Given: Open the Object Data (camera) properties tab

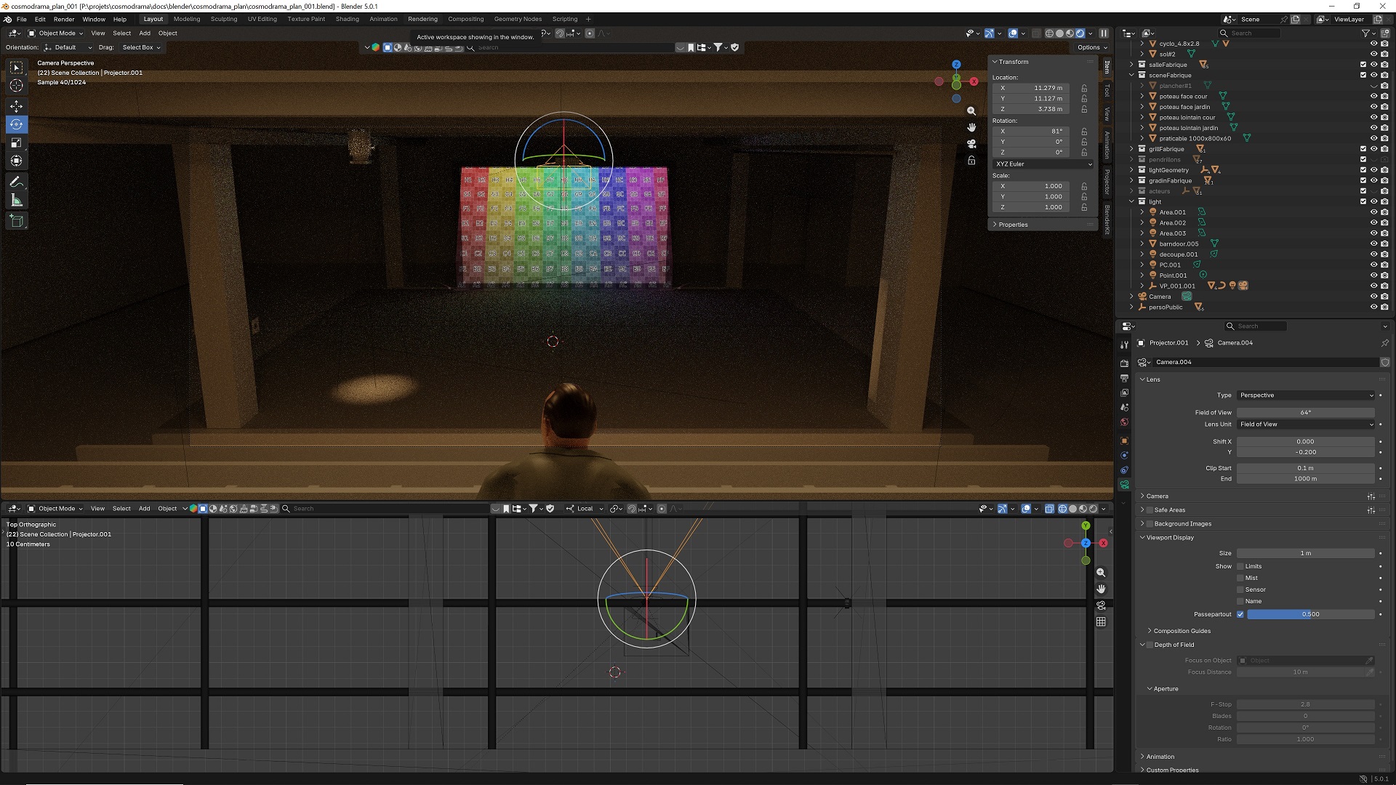Looking at the screenshot, I should pos(1125,485).
